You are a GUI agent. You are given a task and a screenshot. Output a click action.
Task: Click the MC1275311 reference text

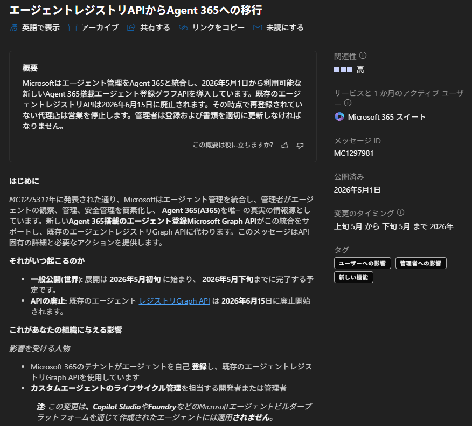pos(29,200)
